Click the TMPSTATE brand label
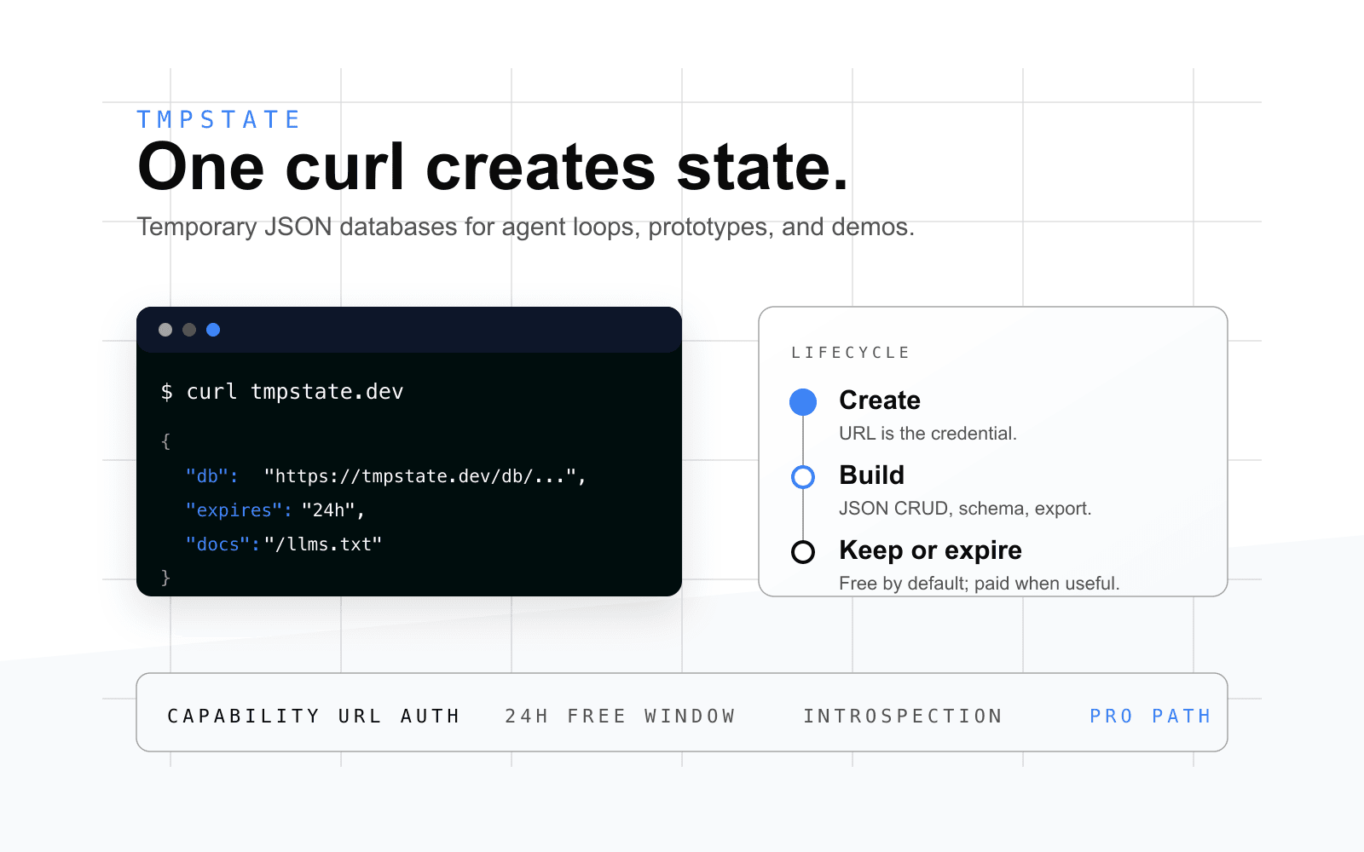The height and width of the screenshot is (852, 1364). tap(218, 120)
